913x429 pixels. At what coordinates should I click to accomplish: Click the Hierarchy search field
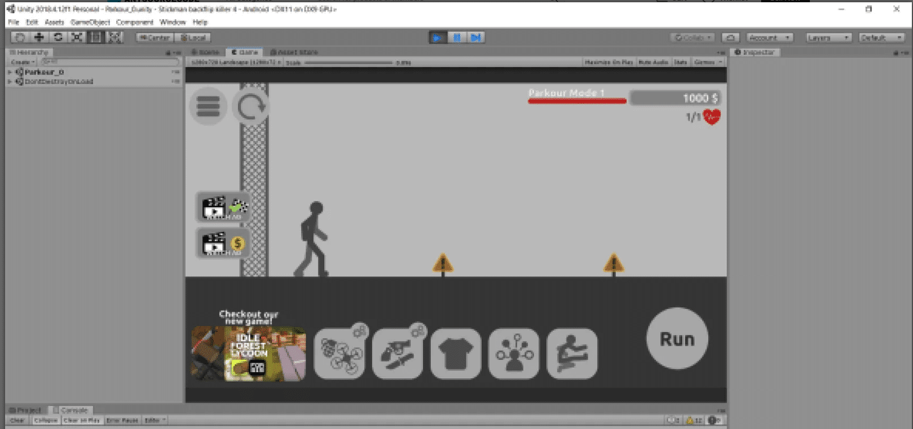coord(110,62)
